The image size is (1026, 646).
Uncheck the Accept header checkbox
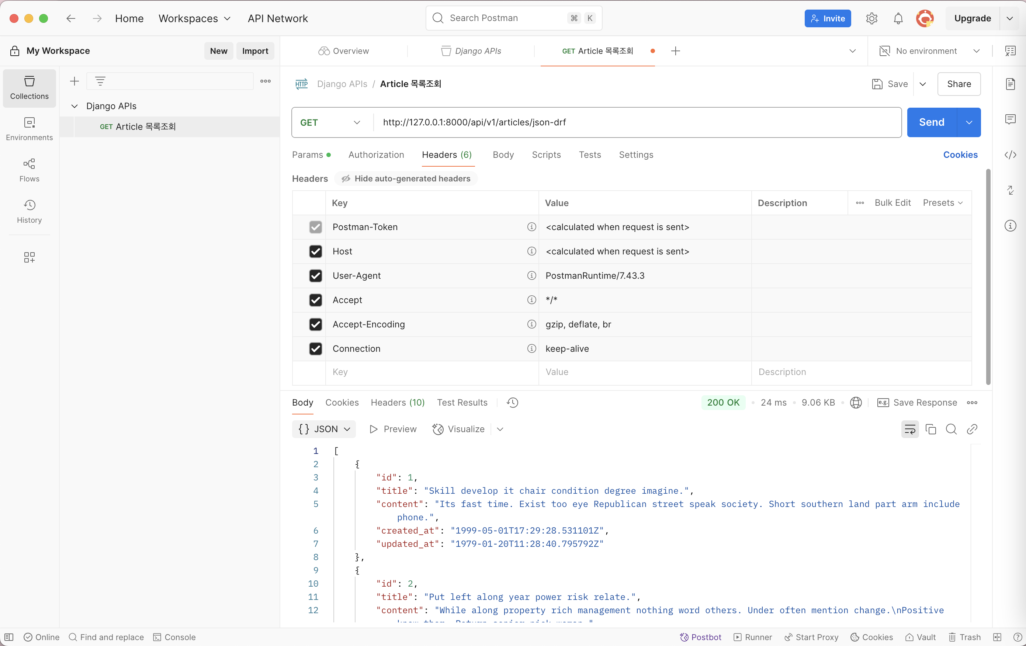[x=315, y=300]
